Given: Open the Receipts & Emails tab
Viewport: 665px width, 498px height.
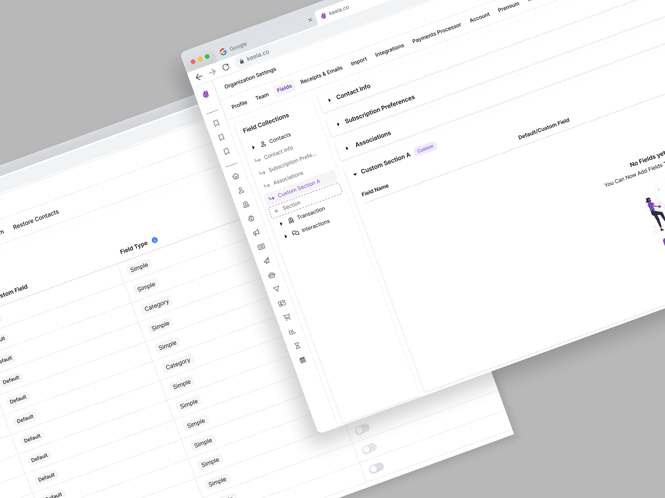Looking at the screenshot, I should (321, 75).
